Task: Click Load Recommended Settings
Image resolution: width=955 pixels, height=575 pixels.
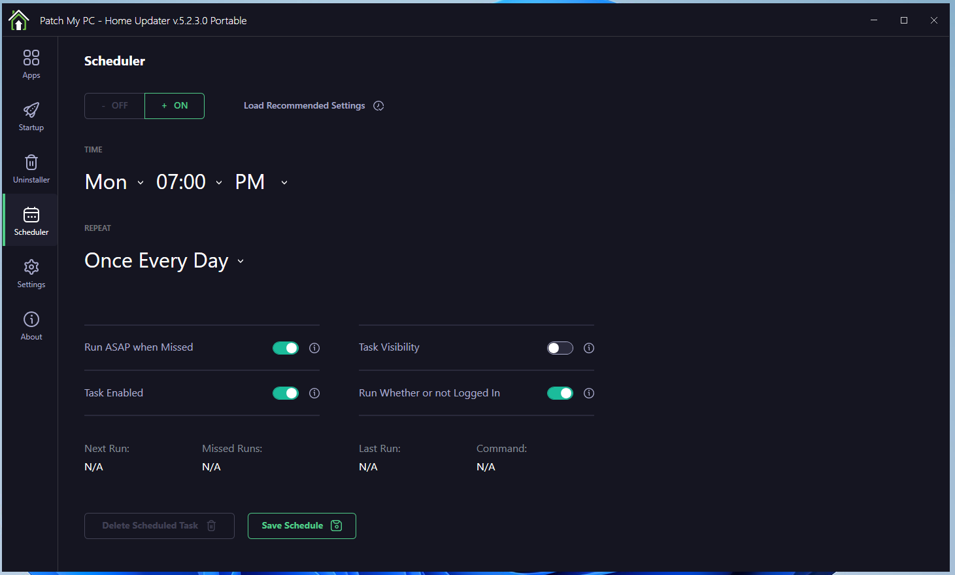Action: (x=305, y=106)
